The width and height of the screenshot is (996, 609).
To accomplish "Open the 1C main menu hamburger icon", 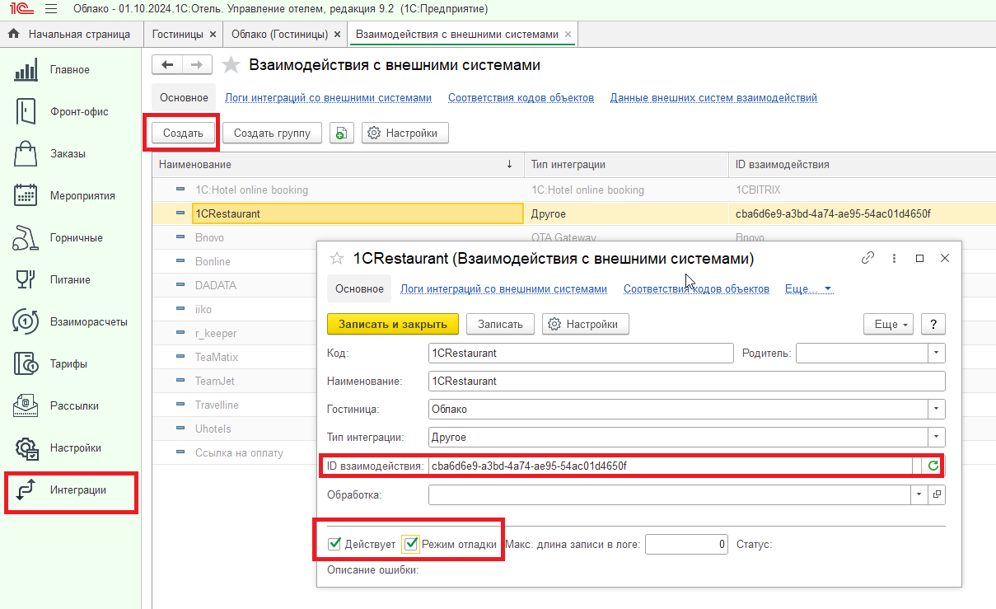I will pos(51,10).
